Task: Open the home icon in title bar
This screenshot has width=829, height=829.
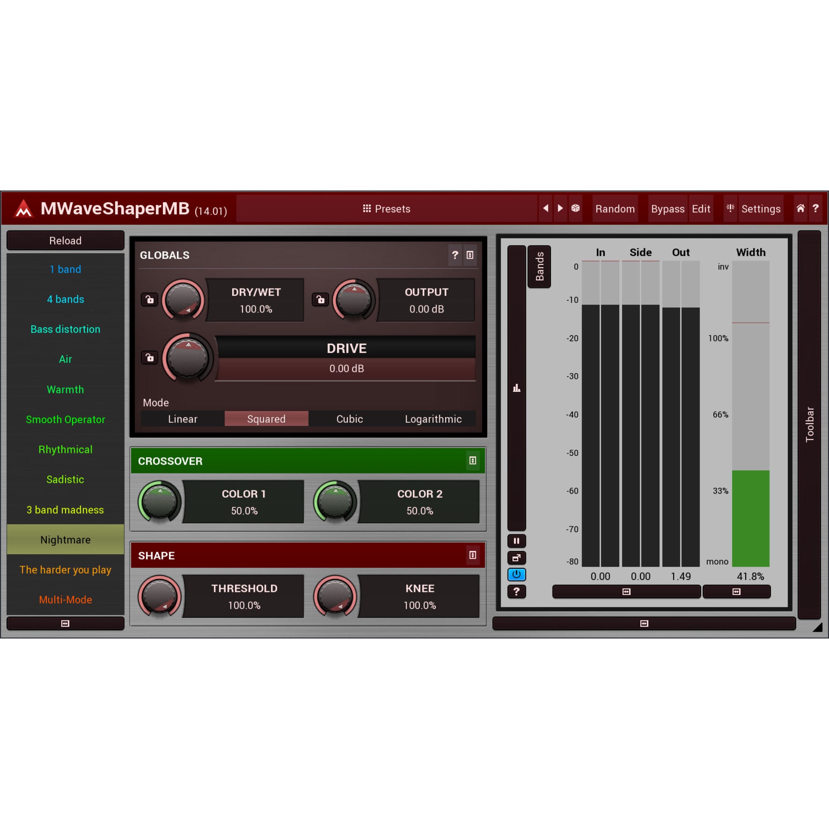Action: coord(801,208)
